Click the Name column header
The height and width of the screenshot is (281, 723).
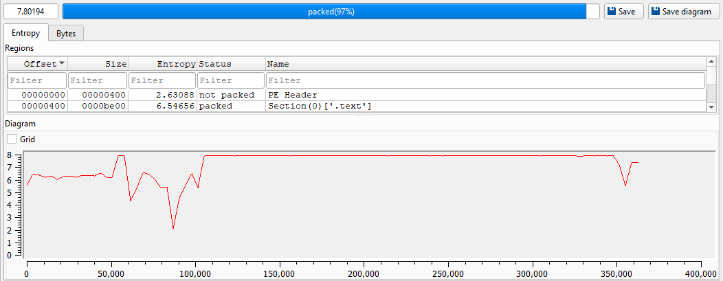coord(481,64)
